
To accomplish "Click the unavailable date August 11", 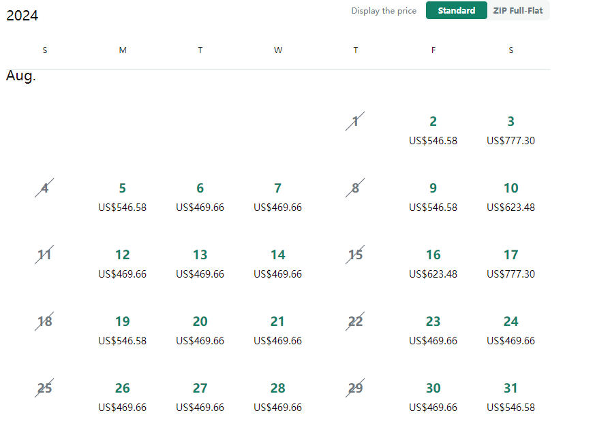I will coord(44,254).
